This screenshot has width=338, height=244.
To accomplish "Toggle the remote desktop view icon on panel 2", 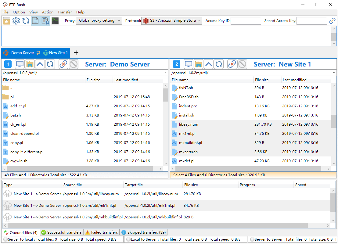I will 189,64.
